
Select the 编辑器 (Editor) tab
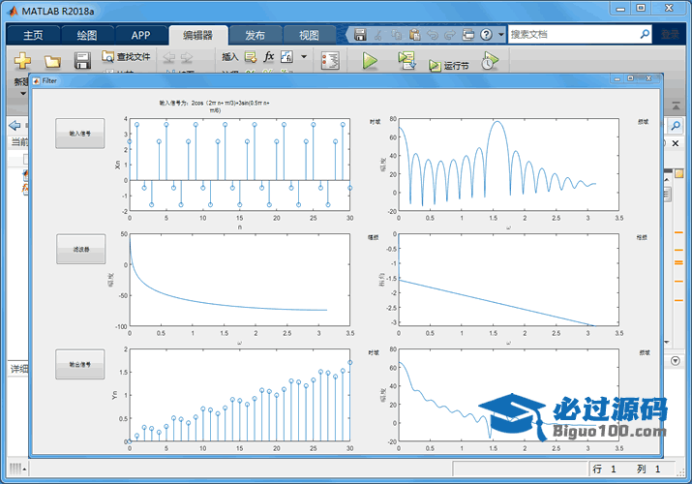pos(198,35)
